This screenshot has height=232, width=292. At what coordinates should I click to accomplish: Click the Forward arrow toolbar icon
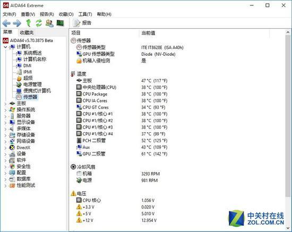coord(17,23)
